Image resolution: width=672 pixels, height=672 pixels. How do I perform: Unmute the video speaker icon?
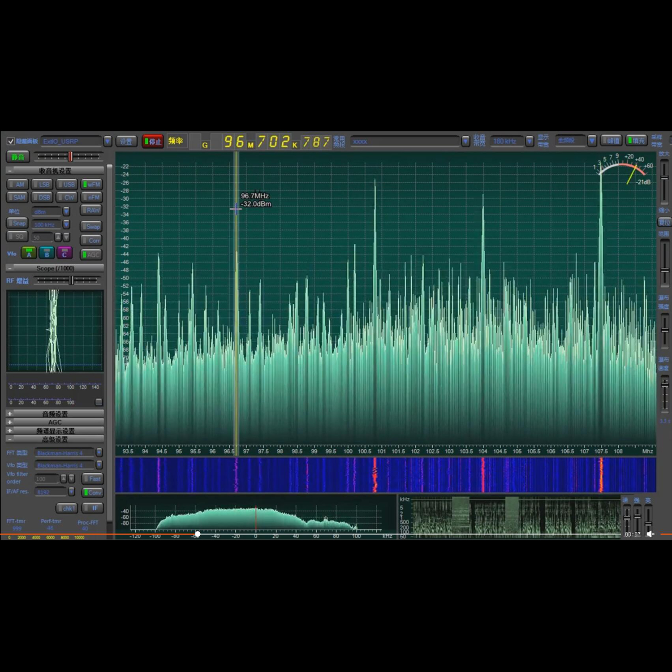(x=651, y=534)
